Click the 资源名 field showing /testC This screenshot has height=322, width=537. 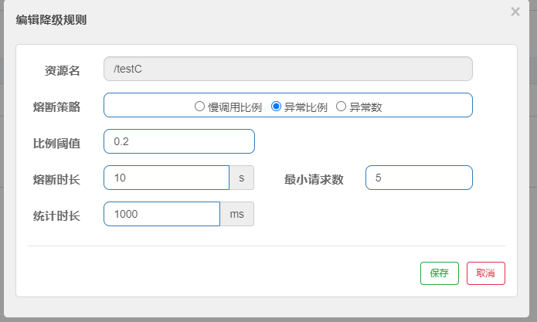[287, 69]
